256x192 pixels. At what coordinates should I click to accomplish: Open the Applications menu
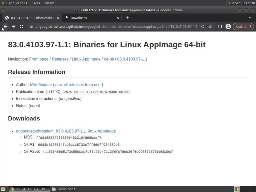pos(18,3)
